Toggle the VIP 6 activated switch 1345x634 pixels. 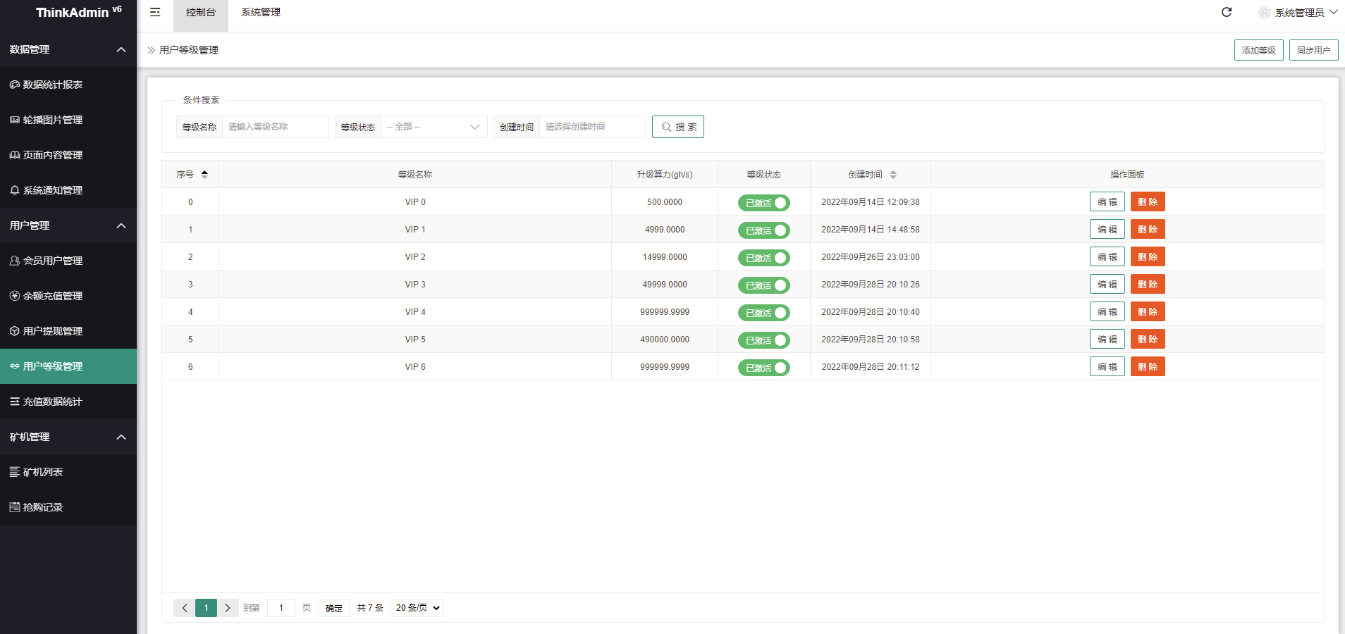[x=763, y=368]
